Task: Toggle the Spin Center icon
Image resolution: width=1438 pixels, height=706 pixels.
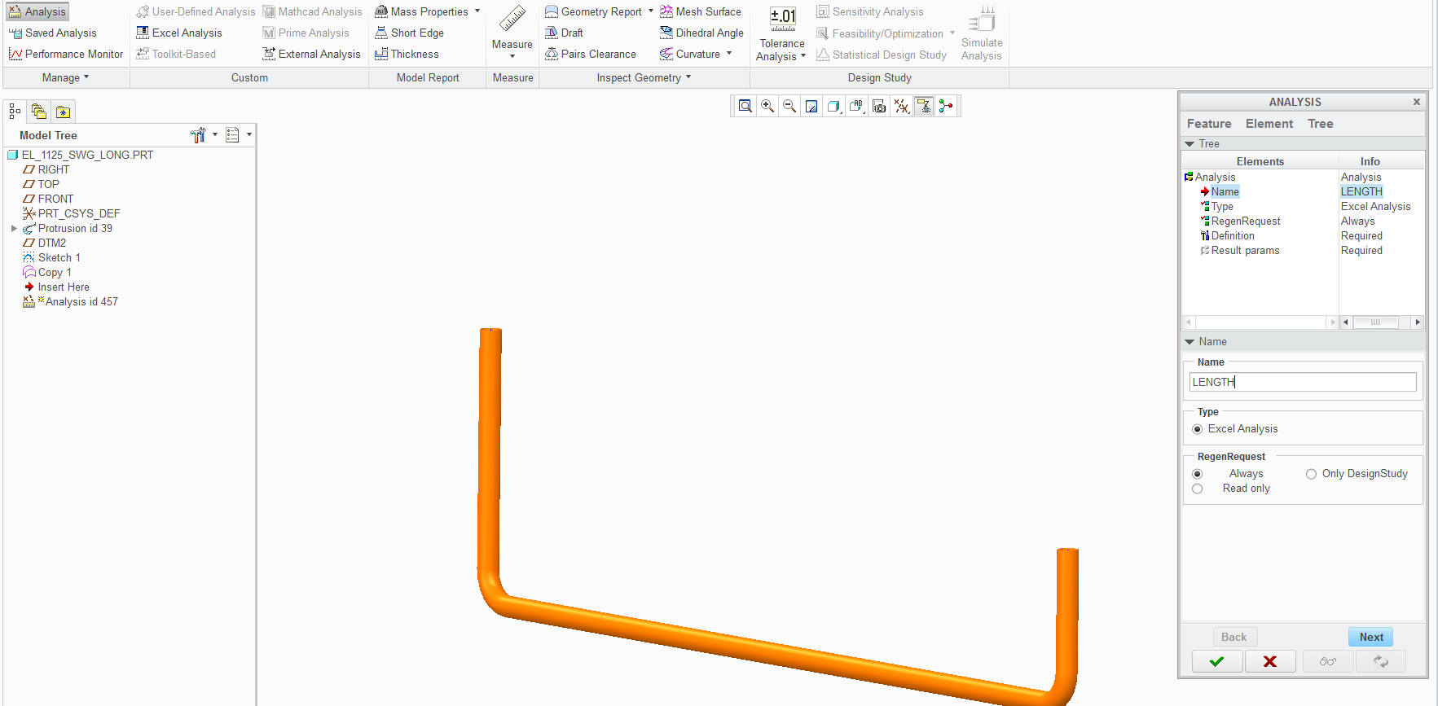Action: click(946, 106)
